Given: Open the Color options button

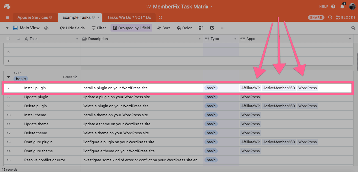Looking at the screenshot, I should (184, 28).
